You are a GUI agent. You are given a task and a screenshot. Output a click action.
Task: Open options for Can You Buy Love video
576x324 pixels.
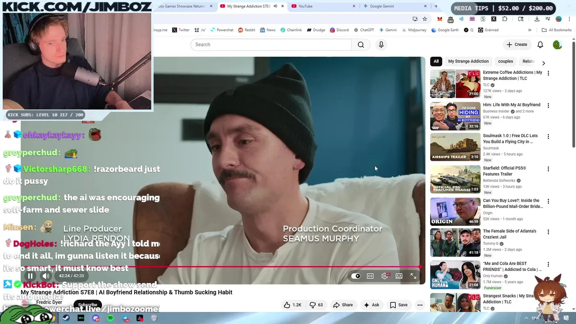tap(548, 201)
